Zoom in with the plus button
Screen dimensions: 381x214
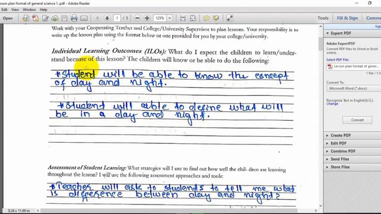(147, 18)
